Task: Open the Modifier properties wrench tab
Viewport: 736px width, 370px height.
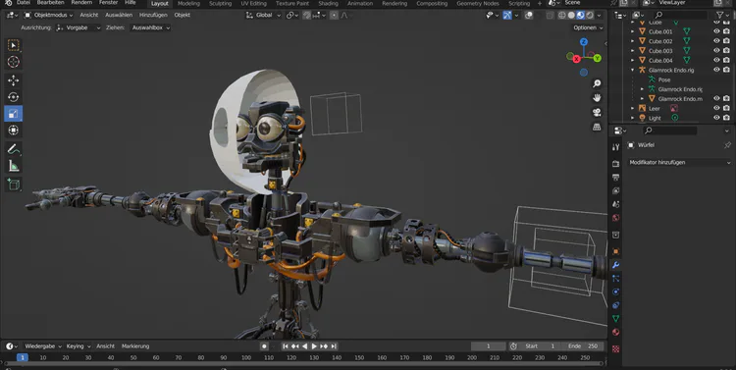Action: pyautogui.click(x=616, y=265)
